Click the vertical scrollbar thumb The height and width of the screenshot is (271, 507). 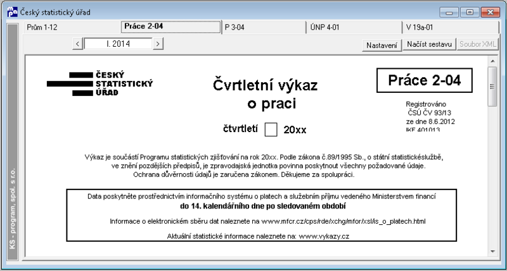(x=492, y=87)
